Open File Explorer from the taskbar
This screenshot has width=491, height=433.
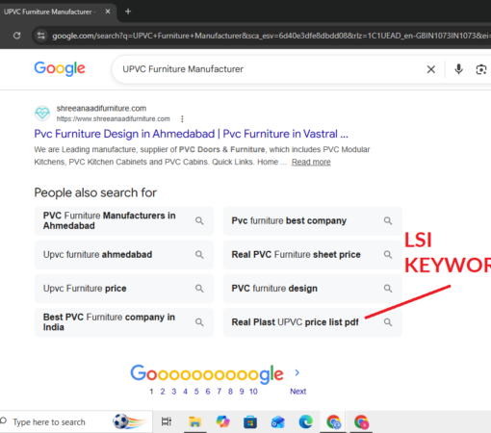[x=194, y=421]
